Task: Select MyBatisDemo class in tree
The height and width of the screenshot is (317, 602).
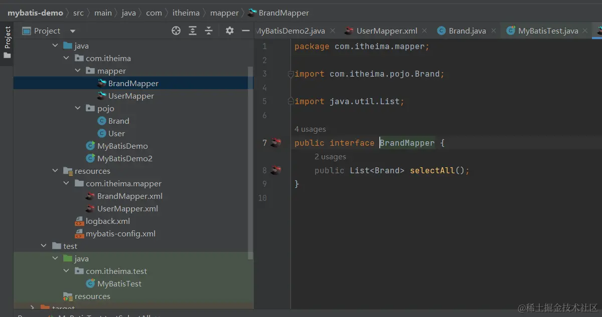Action: click(122, 146)
